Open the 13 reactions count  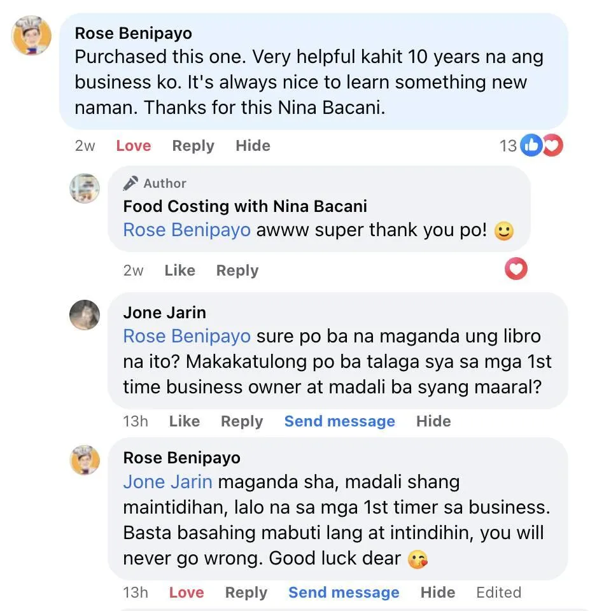[x=508, y=146]
